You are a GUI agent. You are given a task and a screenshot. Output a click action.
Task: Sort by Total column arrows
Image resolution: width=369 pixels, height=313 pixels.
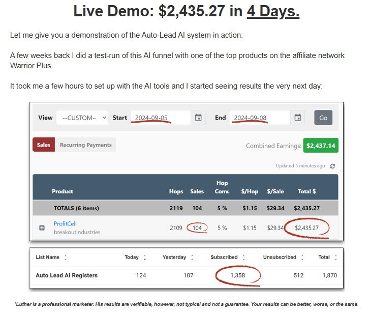point(336,257)
